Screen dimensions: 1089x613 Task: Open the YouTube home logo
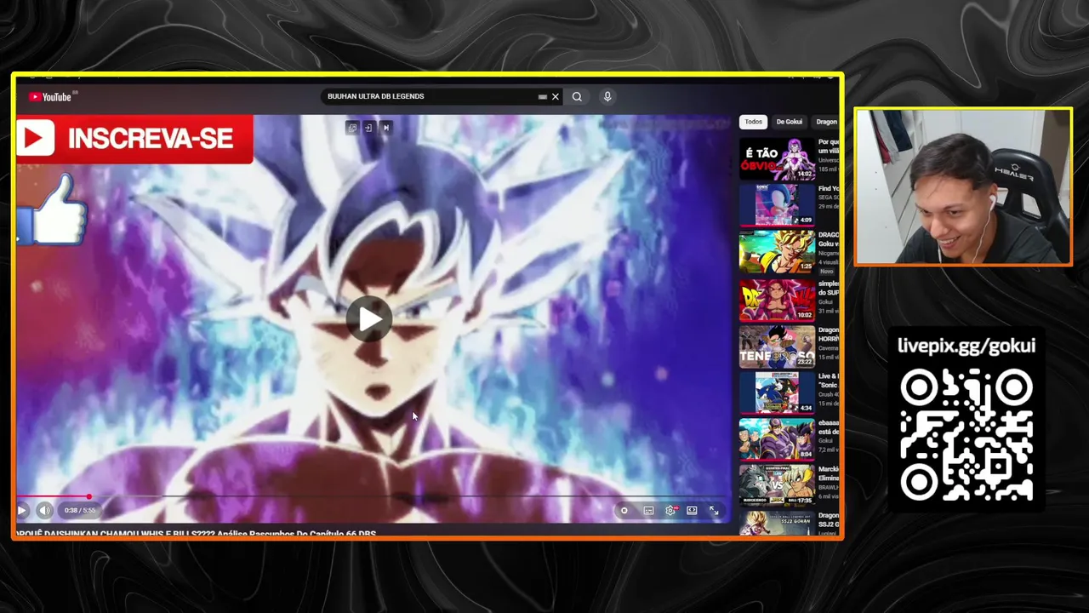tap(50, 96)
